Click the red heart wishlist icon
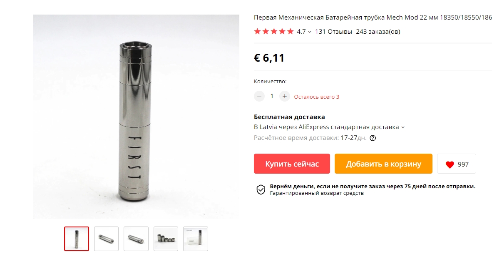The width and height of the screenshot is (492, 259). (x=450, y=164)
